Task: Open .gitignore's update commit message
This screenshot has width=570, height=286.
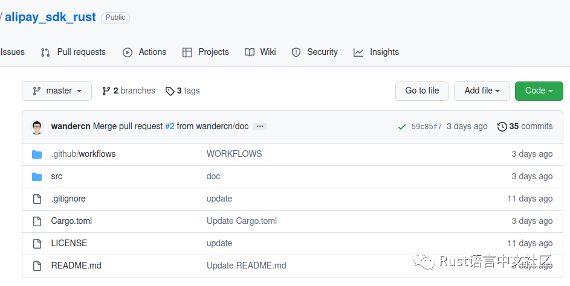Action: [x=219, y=199]
